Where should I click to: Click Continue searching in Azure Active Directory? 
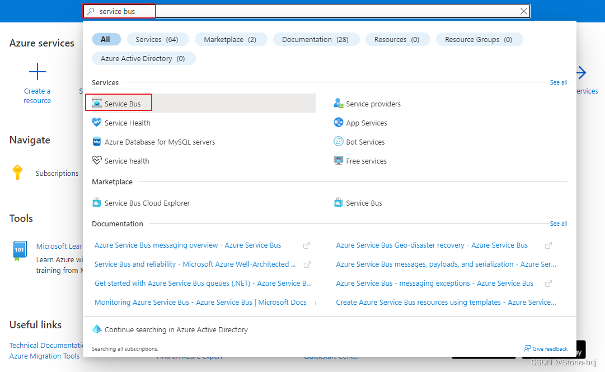[x=176, y=329]
